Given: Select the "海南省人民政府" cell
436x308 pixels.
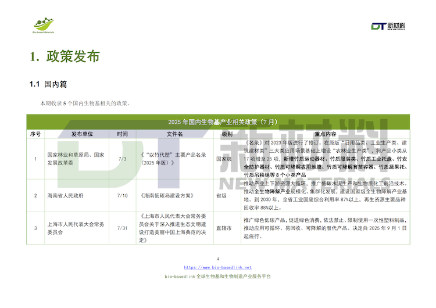Looking at the screenshot, I should (x=66, y=196).
